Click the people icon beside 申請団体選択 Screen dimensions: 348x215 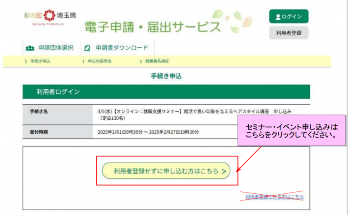[30, 48]
